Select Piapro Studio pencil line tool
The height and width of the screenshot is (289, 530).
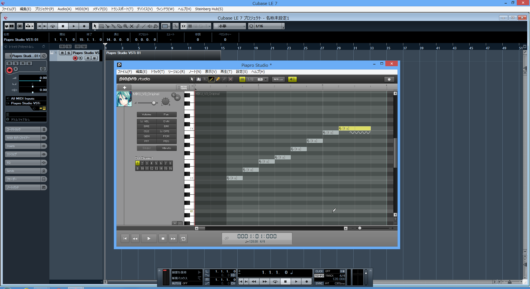[x=211, y=79]
